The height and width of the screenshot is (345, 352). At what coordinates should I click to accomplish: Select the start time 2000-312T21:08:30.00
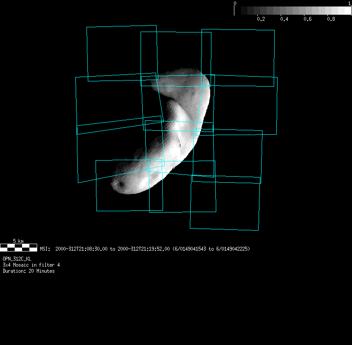pos(82,249)
